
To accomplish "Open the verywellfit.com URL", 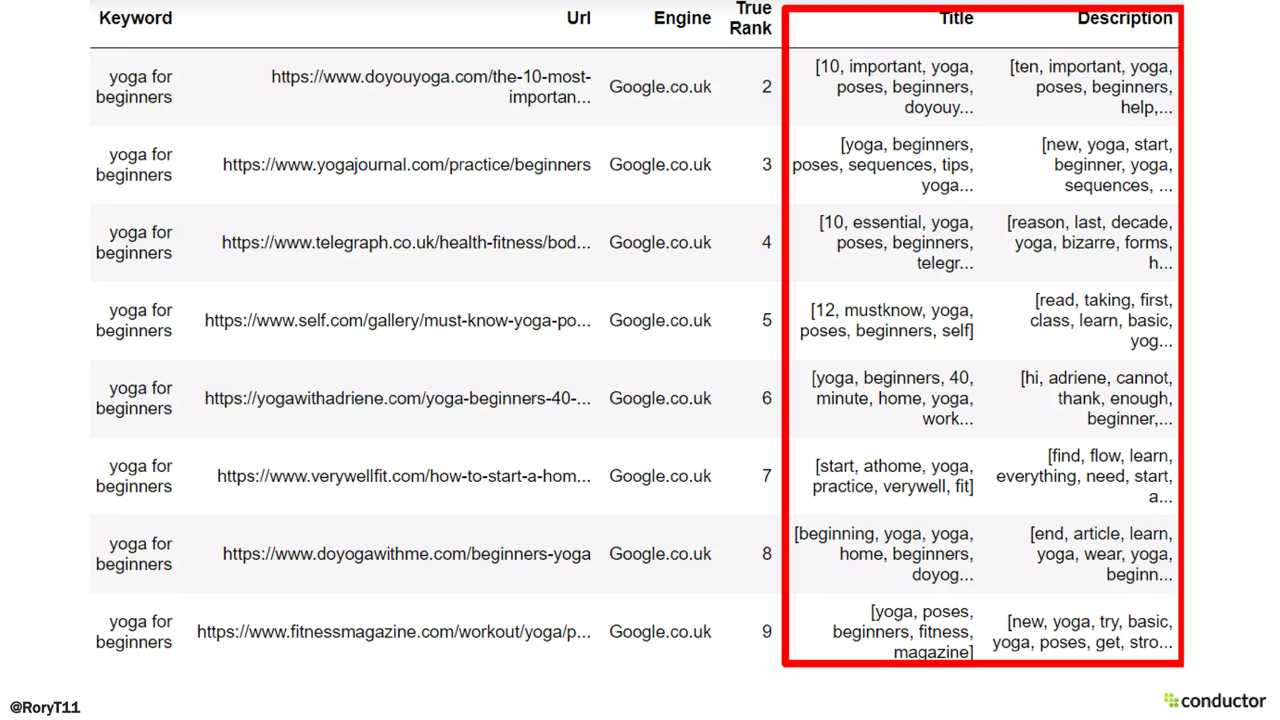I will (x=404, y=476).
